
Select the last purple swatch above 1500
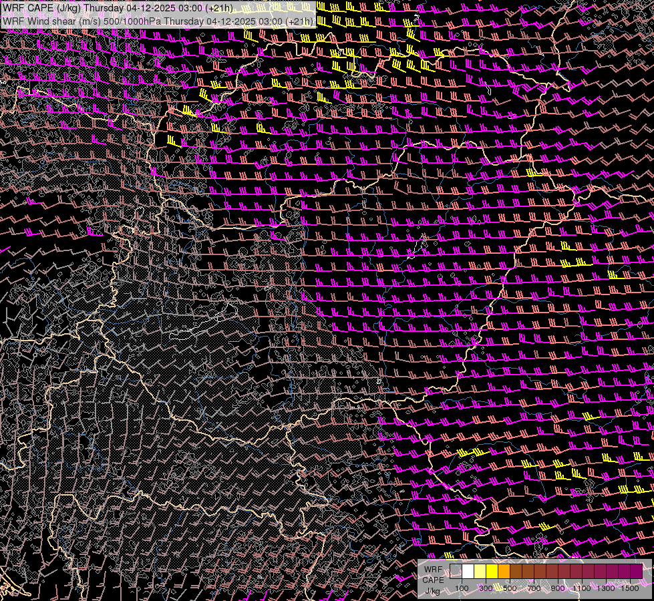(637, 571)
